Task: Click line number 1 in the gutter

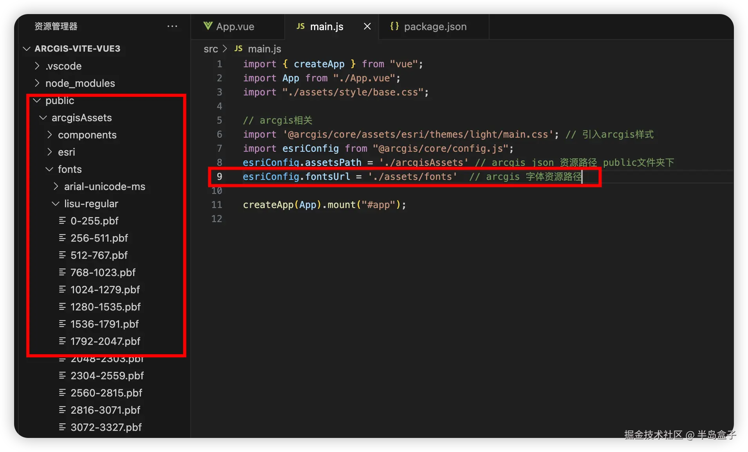Action: click(220, 64)
